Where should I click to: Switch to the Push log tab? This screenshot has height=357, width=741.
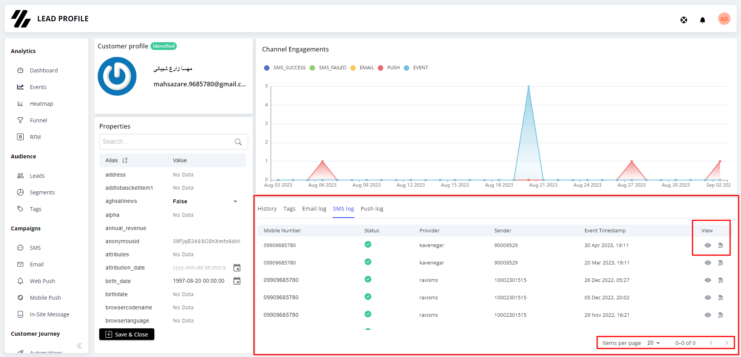[372, 209]
